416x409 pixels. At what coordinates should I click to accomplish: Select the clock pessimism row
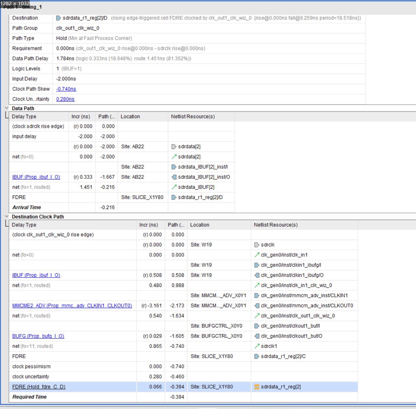click(x=183, y=366)
